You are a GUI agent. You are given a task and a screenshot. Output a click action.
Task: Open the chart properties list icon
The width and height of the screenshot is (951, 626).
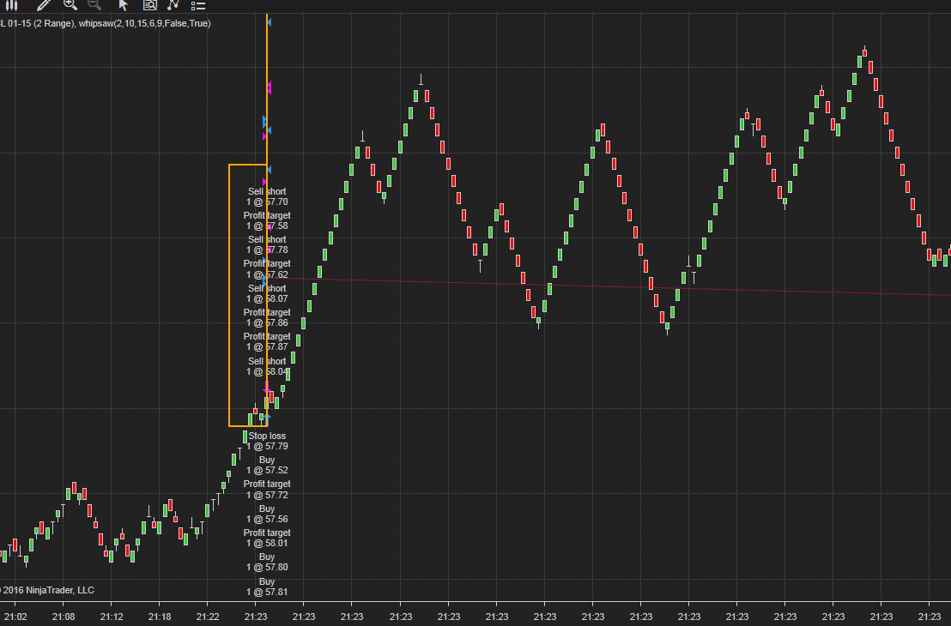click(x=198, y=5)
